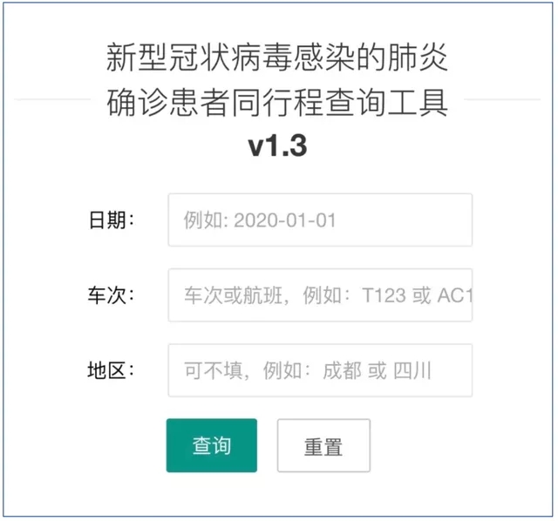The image size is (558, 521).
Task: Focus the 车次 train or flight input
Action: (320, 295)
